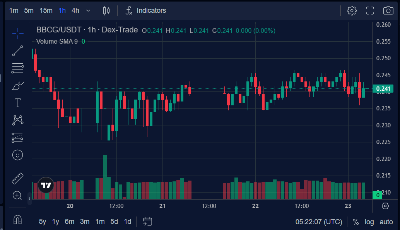Select the 1h time interval

[62, 10]
